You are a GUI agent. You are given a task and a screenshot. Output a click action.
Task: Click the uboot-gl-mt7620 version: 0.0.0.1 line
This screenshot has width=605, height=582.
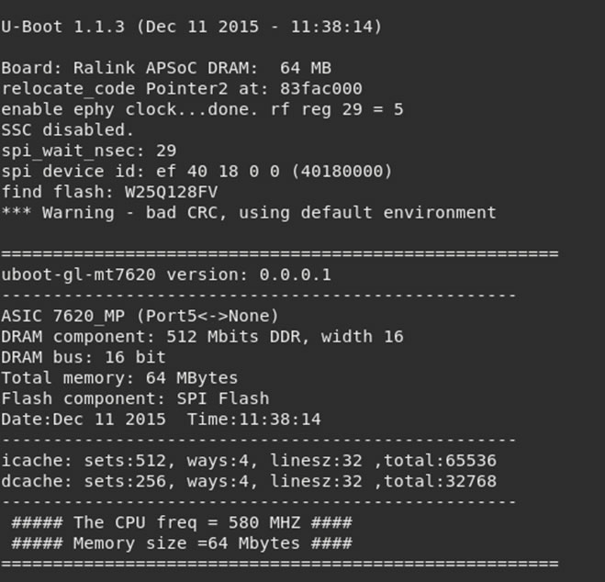click(166, 274)
